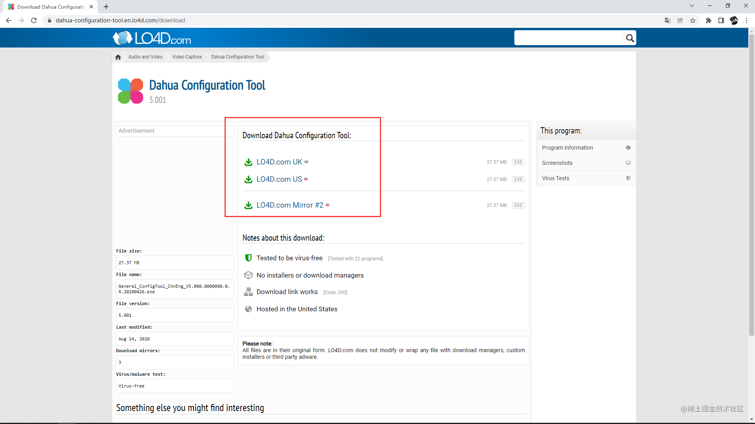Screen dimensions: 755x424
Task: Click the monitor icon in Screenshots row
Action: pyautogui.click(x=628, y=163)
